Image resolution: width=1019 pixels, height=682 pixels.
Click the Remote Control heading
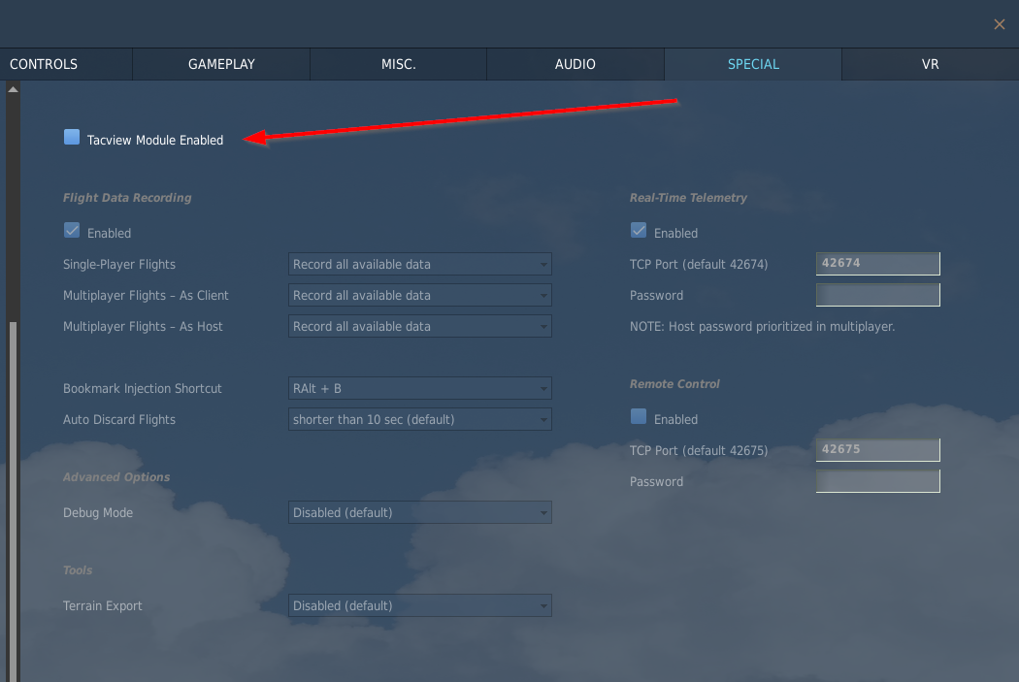tap(674, 384)
